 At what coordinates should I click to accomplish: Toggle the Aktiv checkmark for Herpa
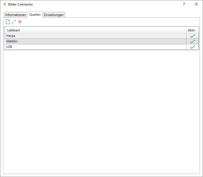[193, 36]
